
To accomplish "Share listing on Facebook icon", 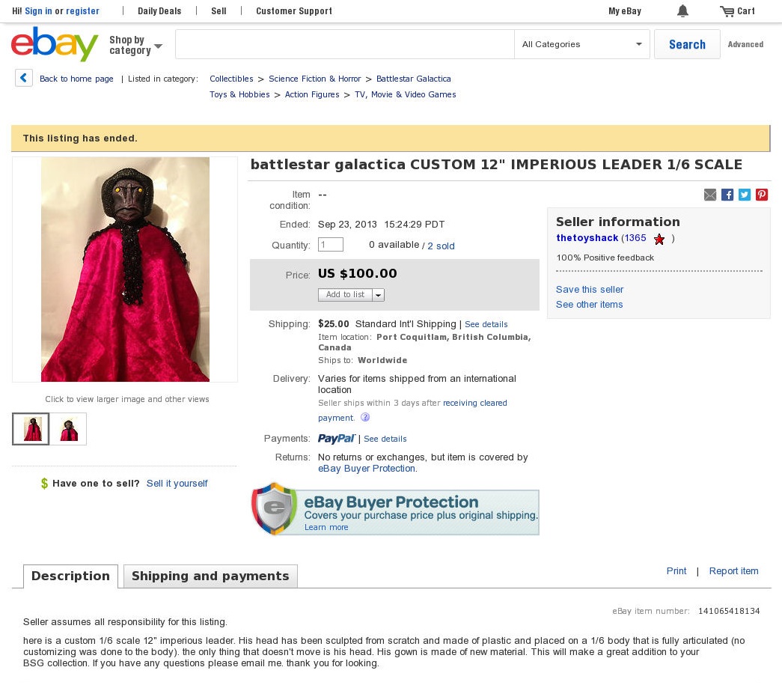I will tap(727, 195).
